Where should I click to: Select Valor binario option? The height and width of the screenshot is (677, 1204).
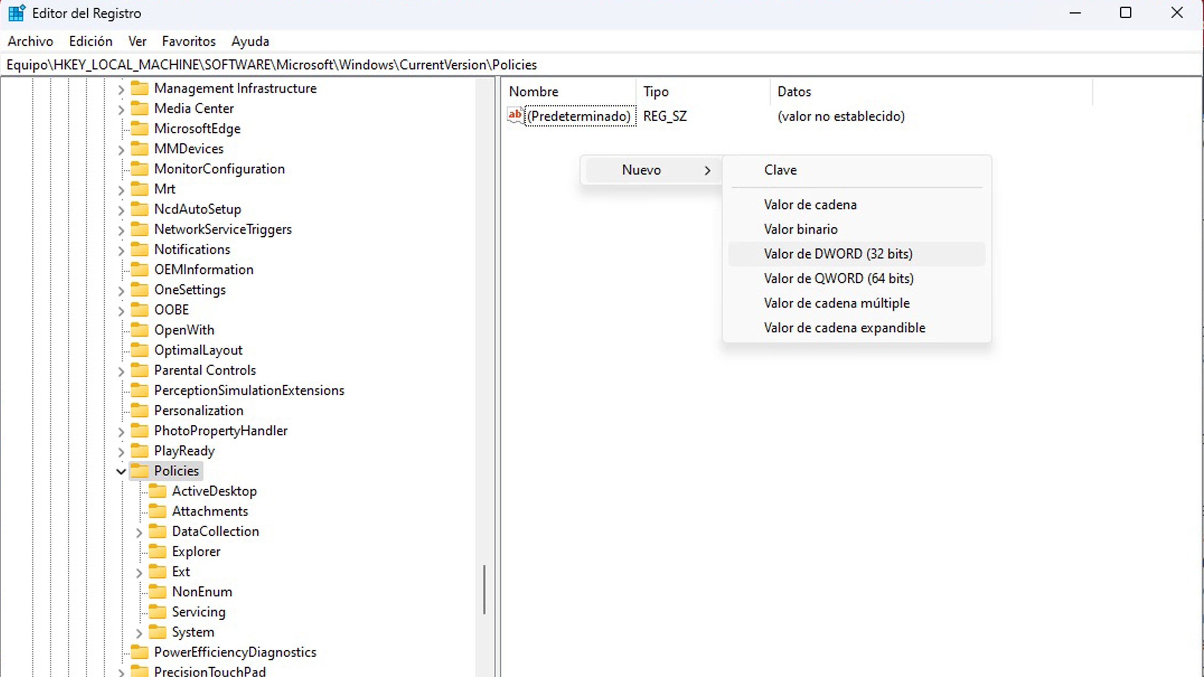click(857, 229)
